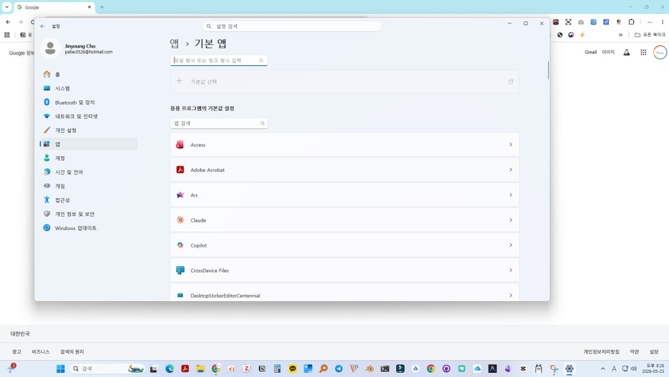The image size is (669, 377).
Task: Open the 비즈니스 link in Google footer
Action: pyautogui.click(x=41, y=352)
